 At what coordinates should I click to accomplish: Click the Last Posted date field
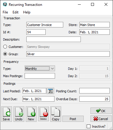[x=34, y=91]
